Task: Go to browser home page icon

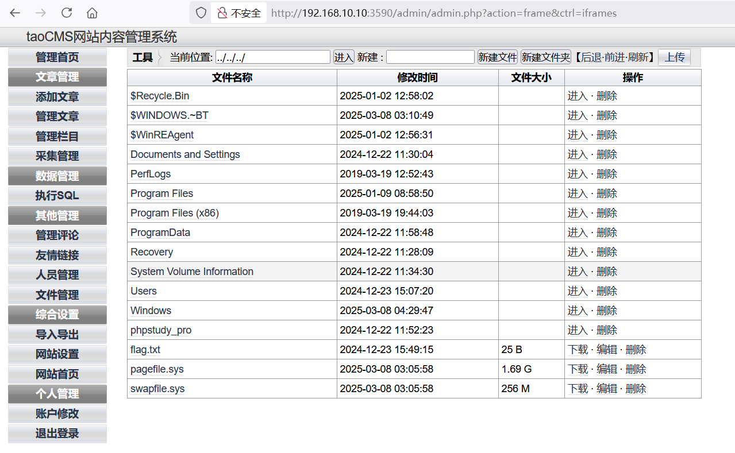Action: pos(92,13)
